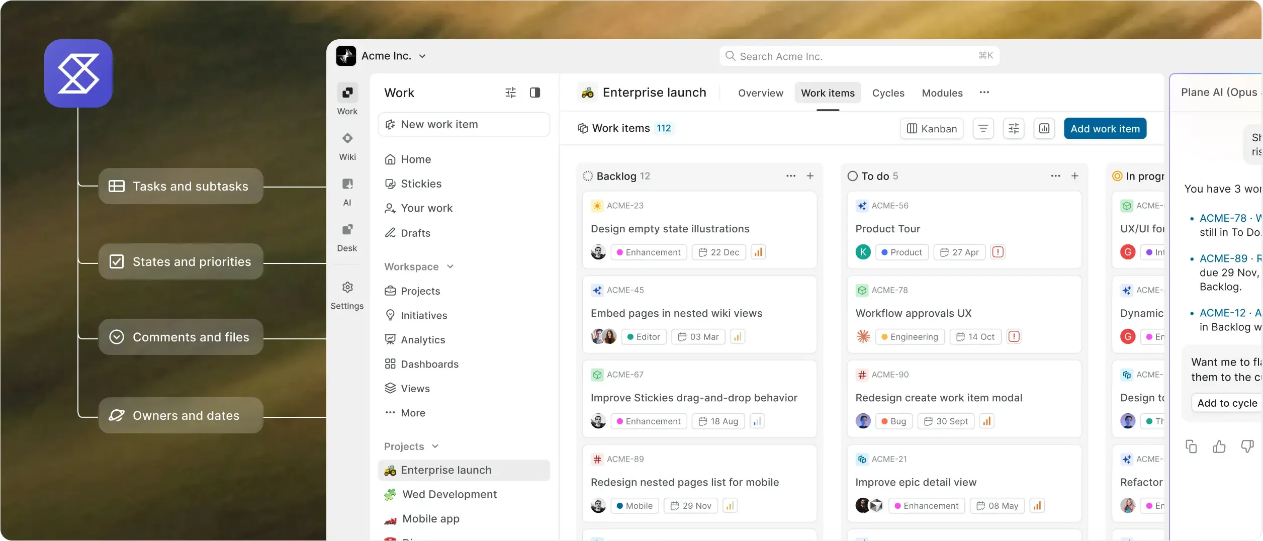The width and height of the screenshot is (1263, 541).
Task: Switch to the Work items tab
Action: (828, 93)
